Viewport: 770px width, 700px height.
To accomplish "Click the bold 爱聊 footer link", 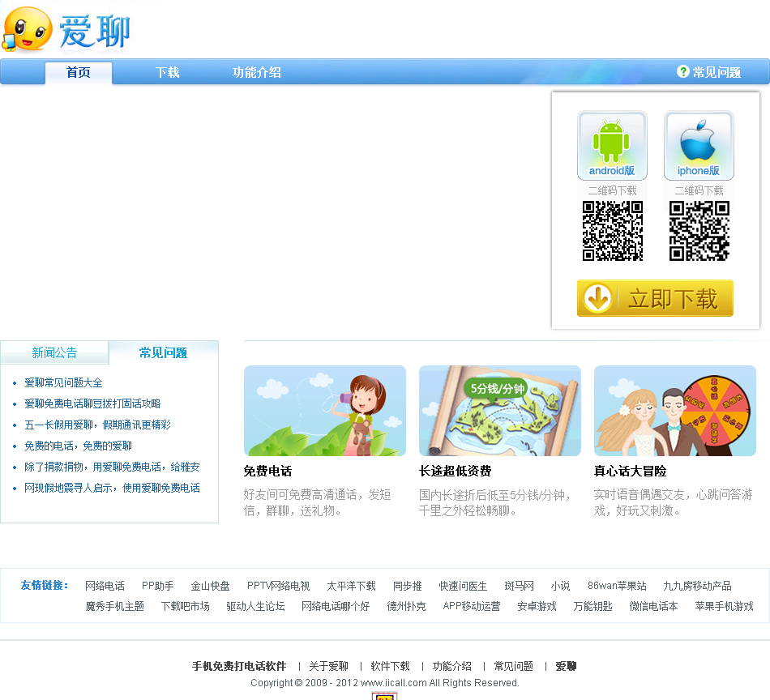I will 566,666.
